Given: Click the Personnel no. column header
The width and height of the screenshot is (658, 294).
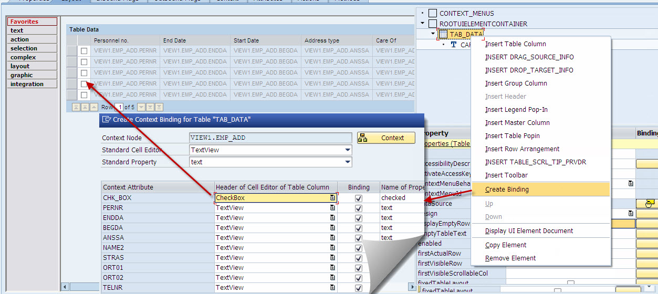Looking at the screenshot, I should tap(126, 40).
